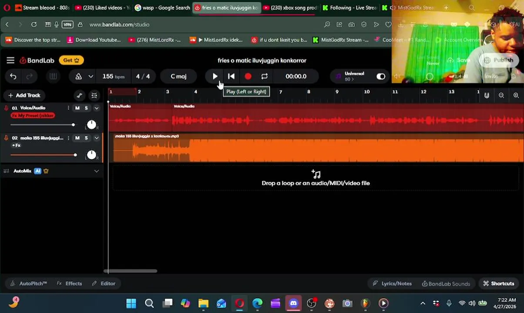
Task: Open the Effects tab
Action: pyautogui.click(x=69, y=283)
